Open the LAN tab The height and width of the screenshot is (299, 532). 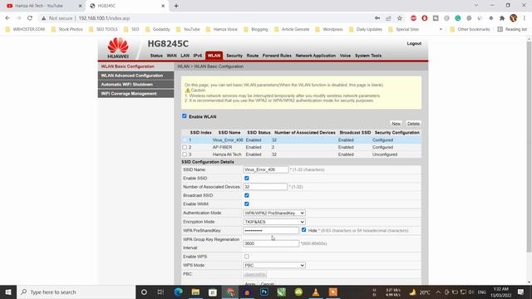(x=185, y=56)
